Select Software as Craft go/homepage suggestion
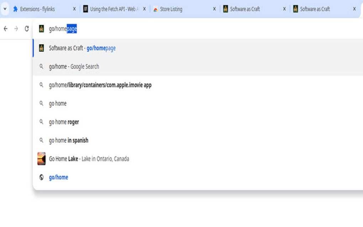Screen dimensions: 363x227 [82, 48]
